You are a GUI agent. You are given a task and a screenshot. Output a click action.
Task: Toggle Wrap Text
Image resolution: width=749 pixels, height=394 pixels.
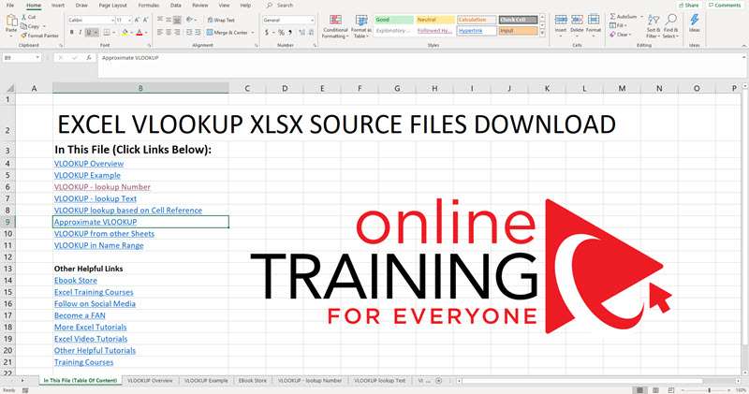[x=221, y=20]
